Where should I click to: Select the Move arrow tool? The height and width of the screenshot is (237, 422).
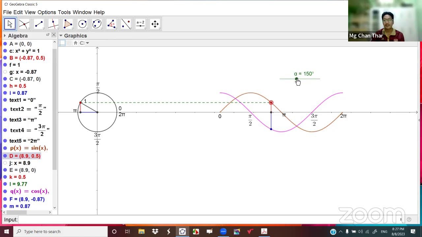coord(10,24)
